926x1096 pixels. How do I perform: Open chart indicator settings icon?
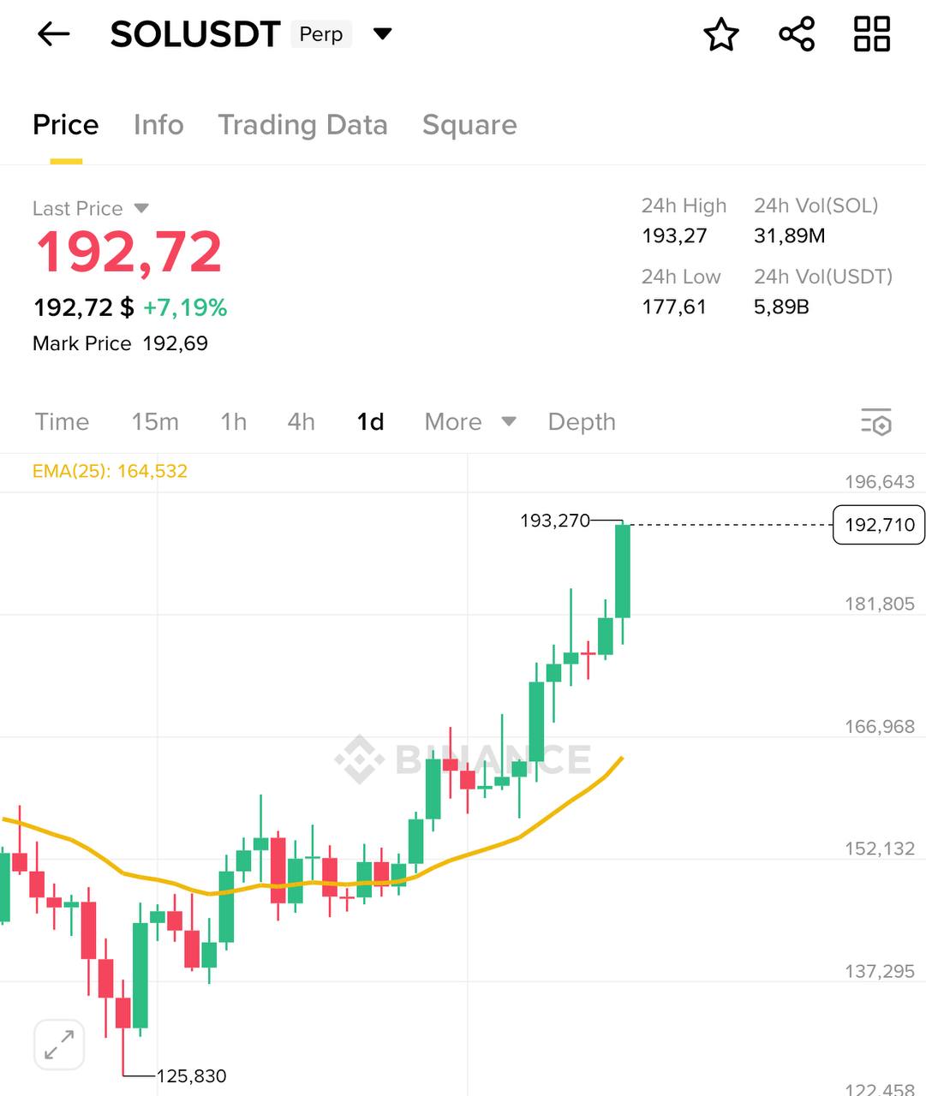point(876,421)
